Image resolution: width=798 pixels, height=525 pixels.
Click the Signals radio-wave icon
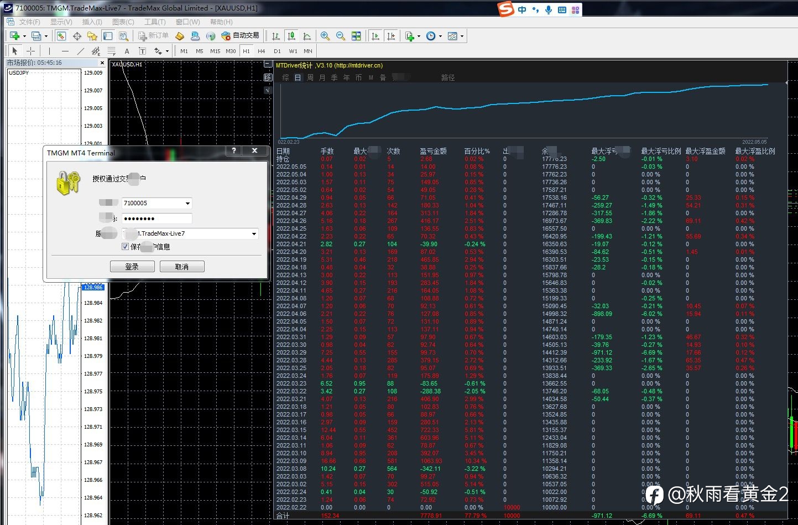pyautogui.click(x=211, y=36)
